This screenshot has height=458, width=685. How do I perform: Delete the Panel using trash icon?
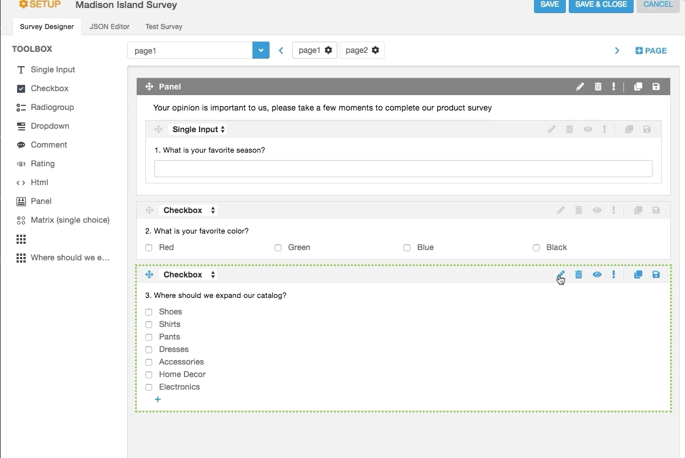pos(598,87)
